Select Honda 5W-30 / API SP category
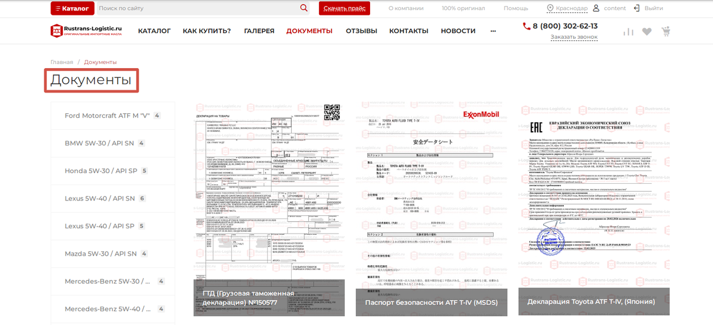The height and width of the screenshot is (325, 713). click(113, 171)
